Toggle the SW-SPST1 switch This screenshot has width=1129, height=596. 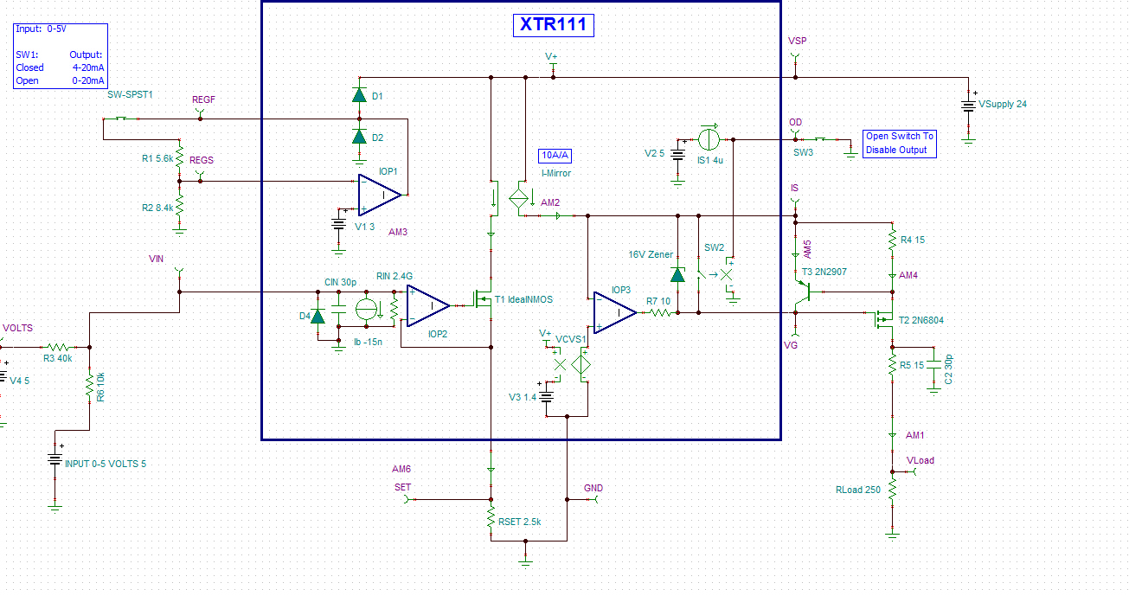[123, 119]
